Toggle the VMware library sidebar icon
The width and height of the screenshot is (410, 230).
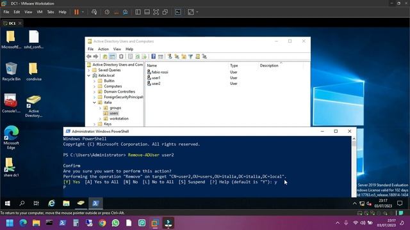138,12
